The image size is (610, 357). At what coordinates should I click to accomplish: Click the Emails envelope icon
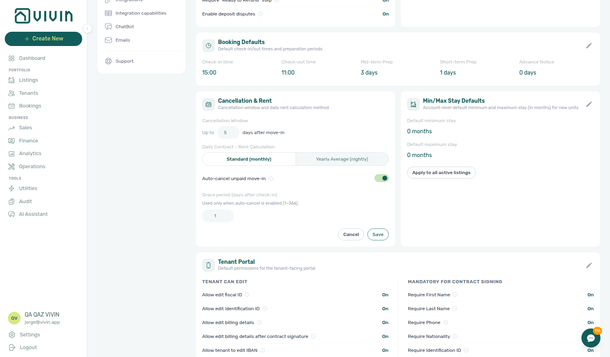click(x=108, y=40)
